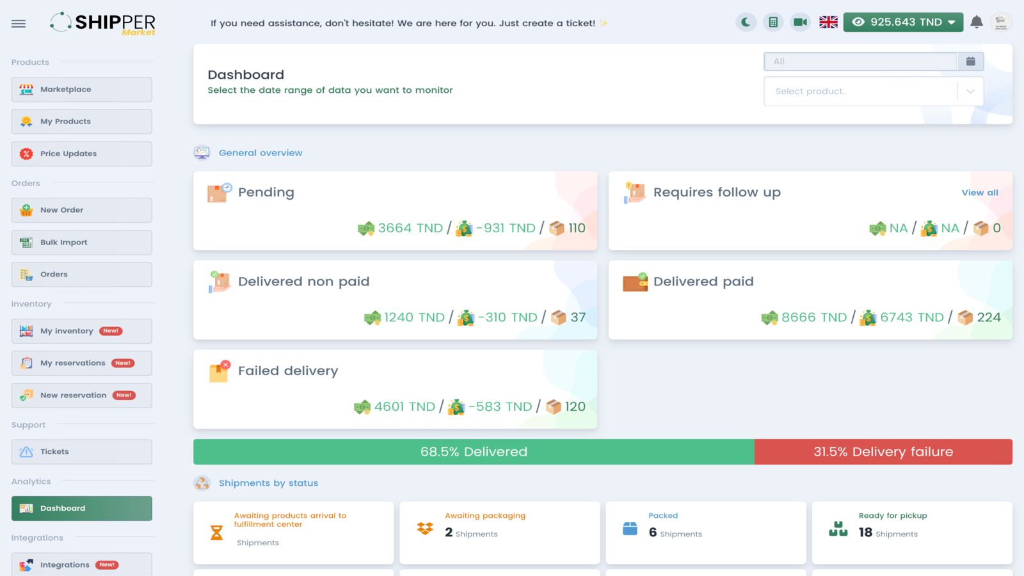Click Pending package count 110
Image resolution: width=1024 pixels, height=576 pixels.
pyautogui.click(x=577, y=228)
